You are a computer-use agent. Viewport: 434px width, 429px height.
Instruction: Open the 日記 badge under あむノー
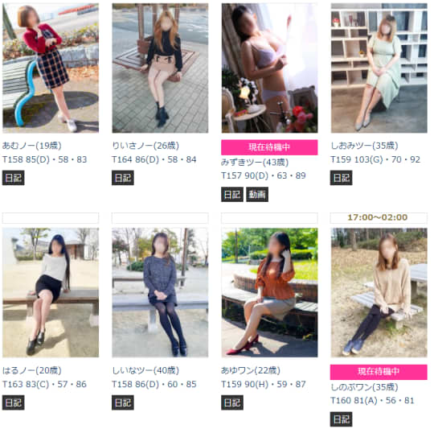[x=14, y=178]
